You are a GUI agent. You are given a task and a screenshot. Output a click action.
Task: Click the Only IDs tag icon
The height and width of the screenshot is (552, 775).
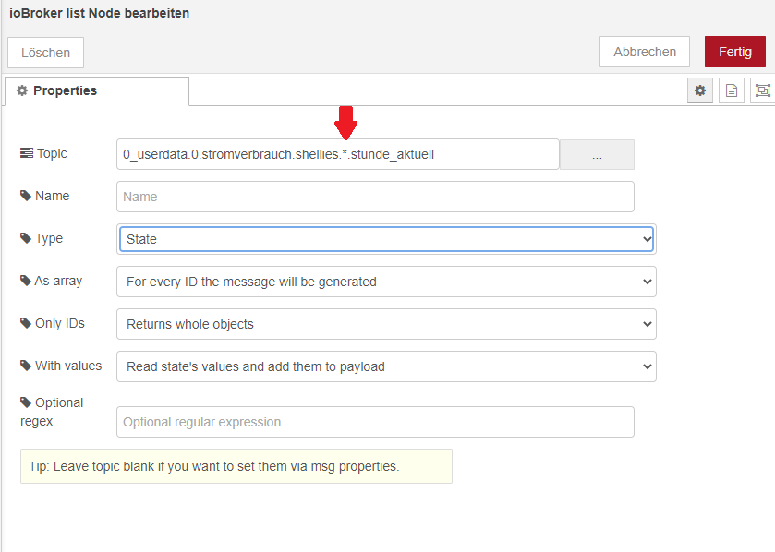pos(26,323)
